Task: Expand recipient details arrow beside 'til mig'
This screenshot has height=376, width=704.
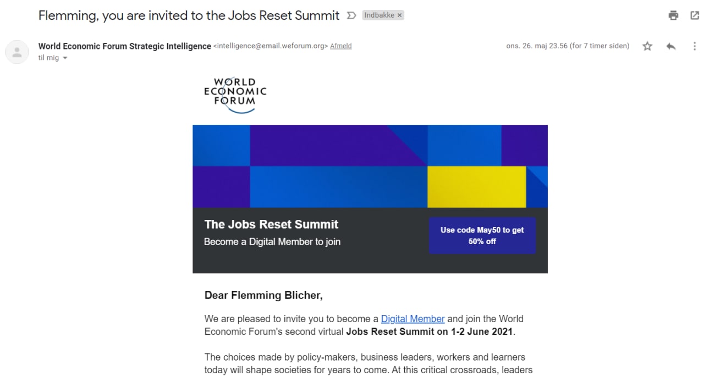Action: pyautogui.click(x=65, y=58)
